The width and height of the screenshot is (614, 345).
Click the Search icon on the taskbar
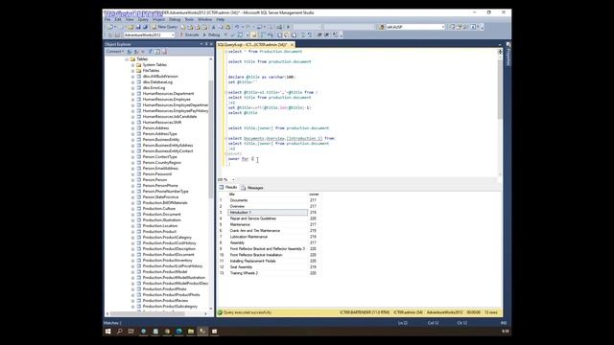120,332
